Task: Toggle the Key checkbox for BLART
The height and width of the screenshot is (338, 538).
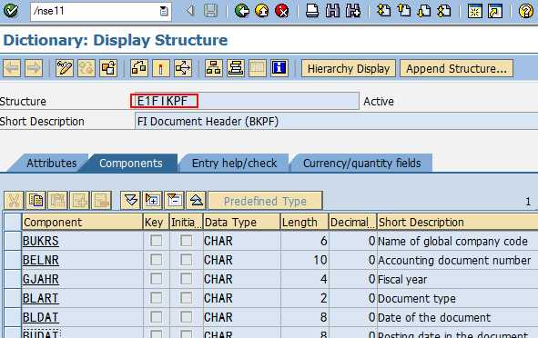Action: tap(156, 298)
